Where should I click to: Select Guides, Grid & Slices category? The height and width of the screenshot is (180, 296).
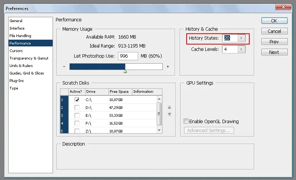click(27, 73)
